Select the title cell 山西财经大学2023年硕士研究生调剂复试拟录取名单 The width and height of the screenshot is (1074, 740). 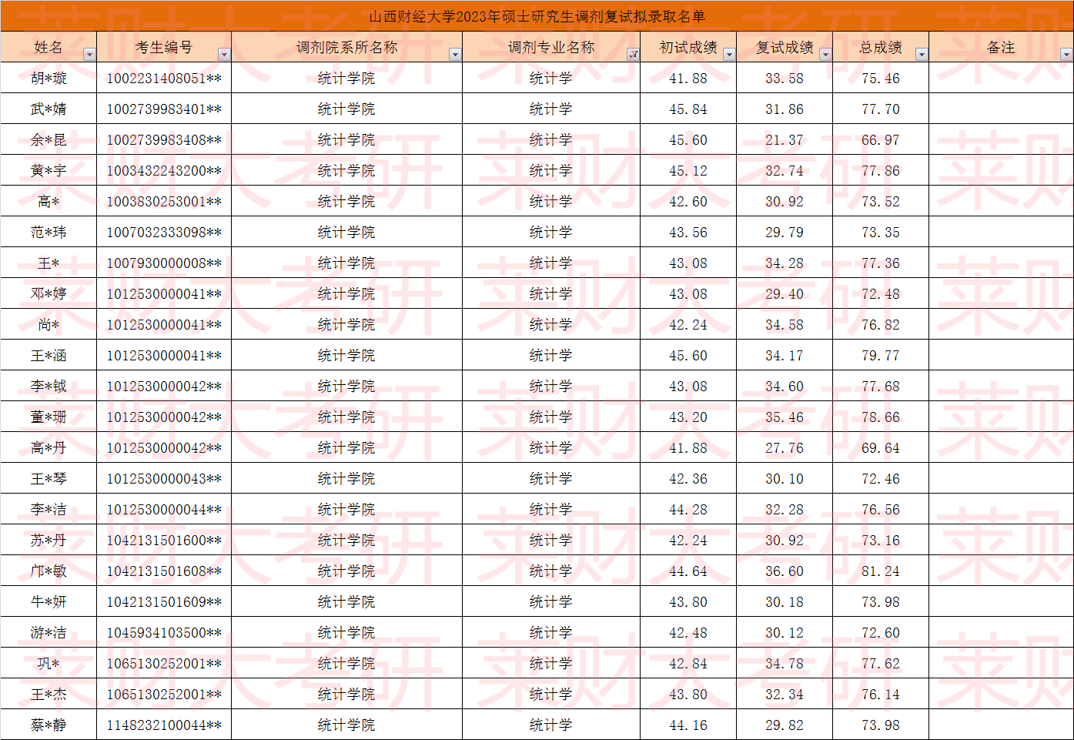click(x=537, y=16)
